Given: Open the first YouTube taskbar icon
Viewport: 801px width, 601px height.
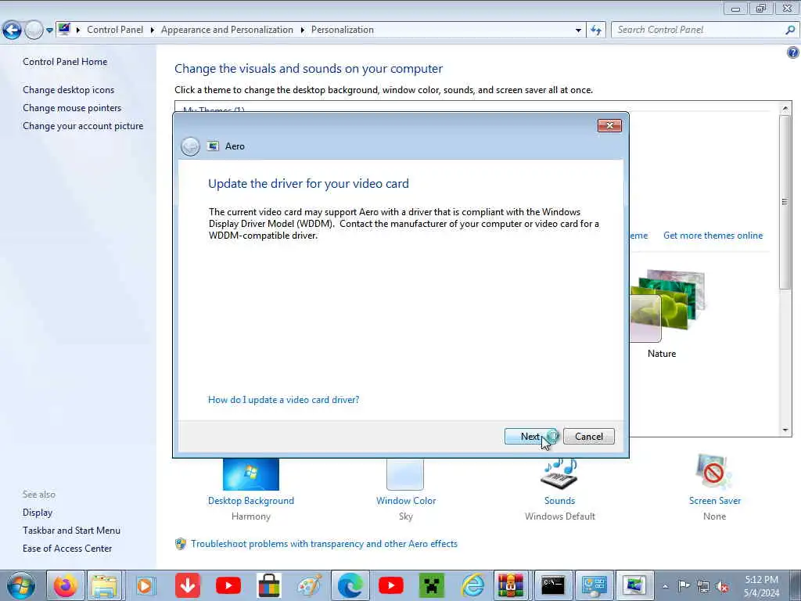Looking at the screenshot, I should tap(228, 585).
